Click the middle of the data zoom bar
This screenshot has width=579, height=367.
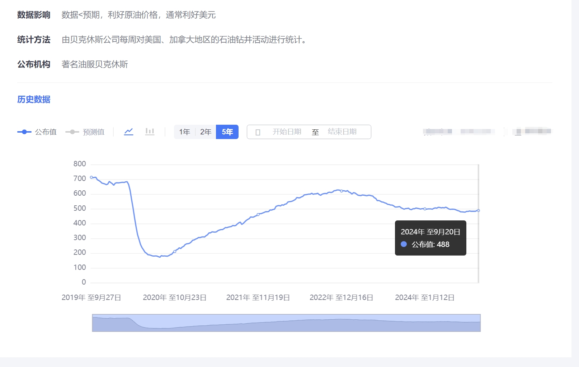286,323
